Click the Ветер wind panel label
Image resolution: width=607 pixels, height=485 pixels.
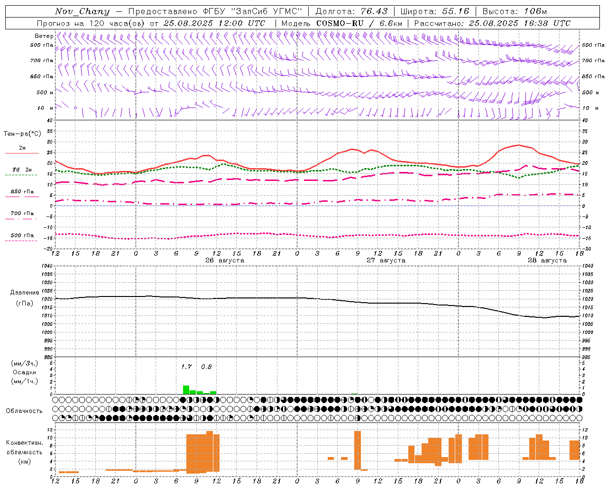(44, 36)
